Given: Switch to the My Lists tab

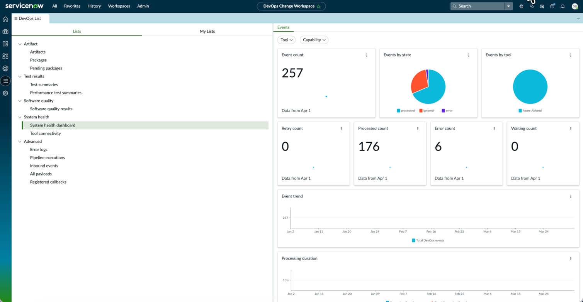Looking at the screenshot, I should pos(207,31).
